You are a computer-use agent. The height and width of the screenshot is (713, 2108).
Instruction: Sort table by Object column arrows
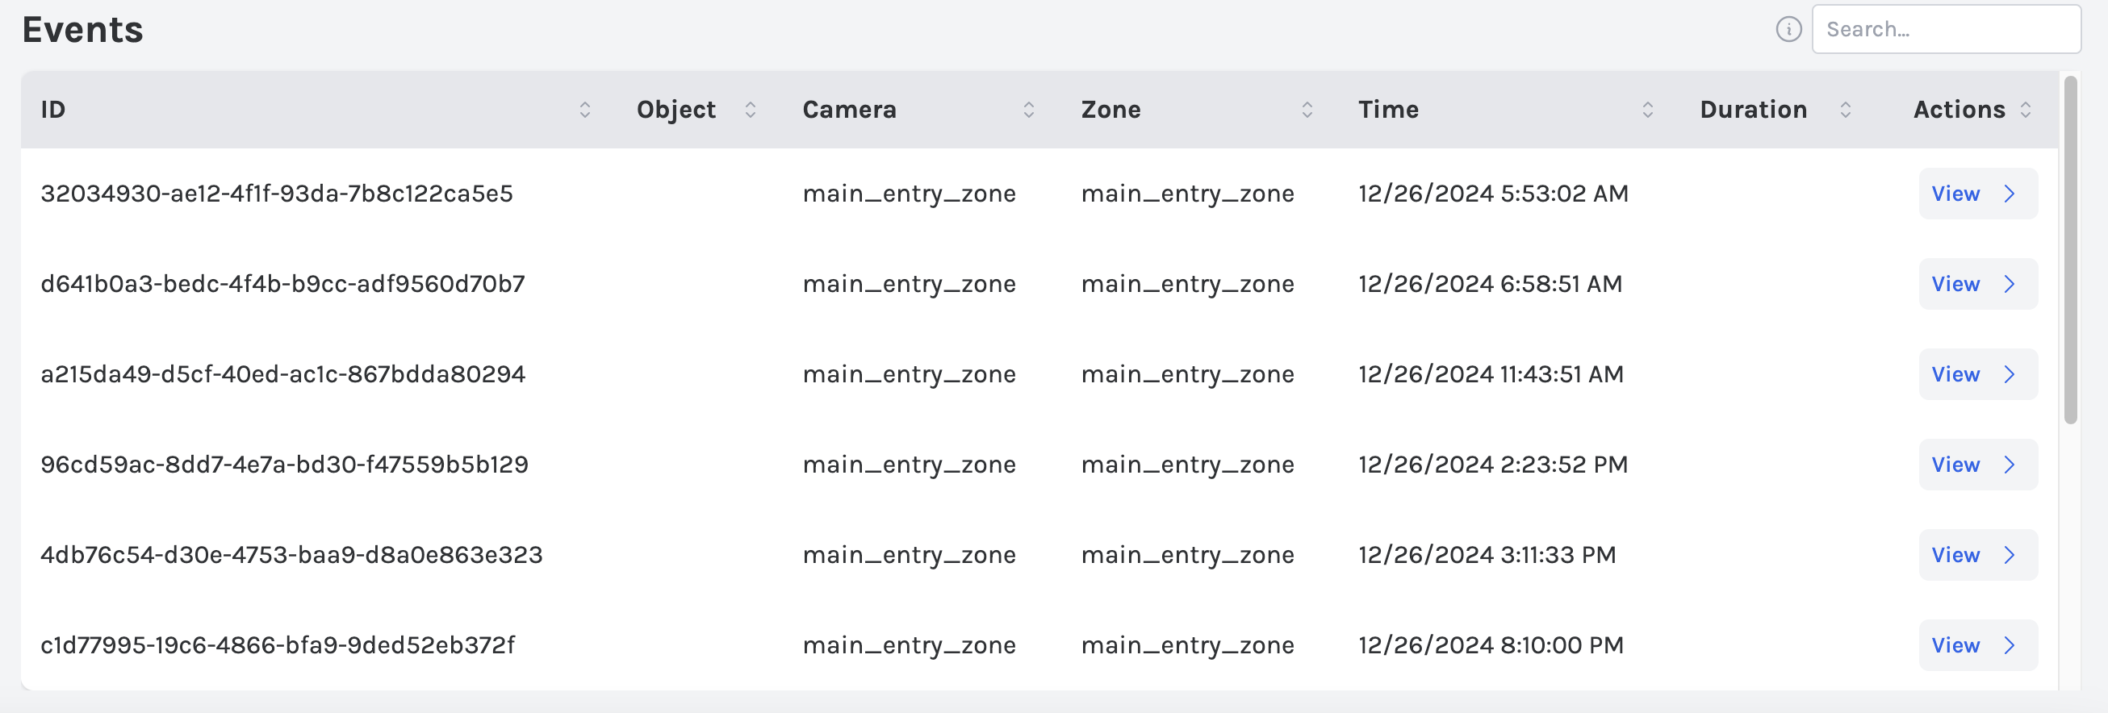750,110
